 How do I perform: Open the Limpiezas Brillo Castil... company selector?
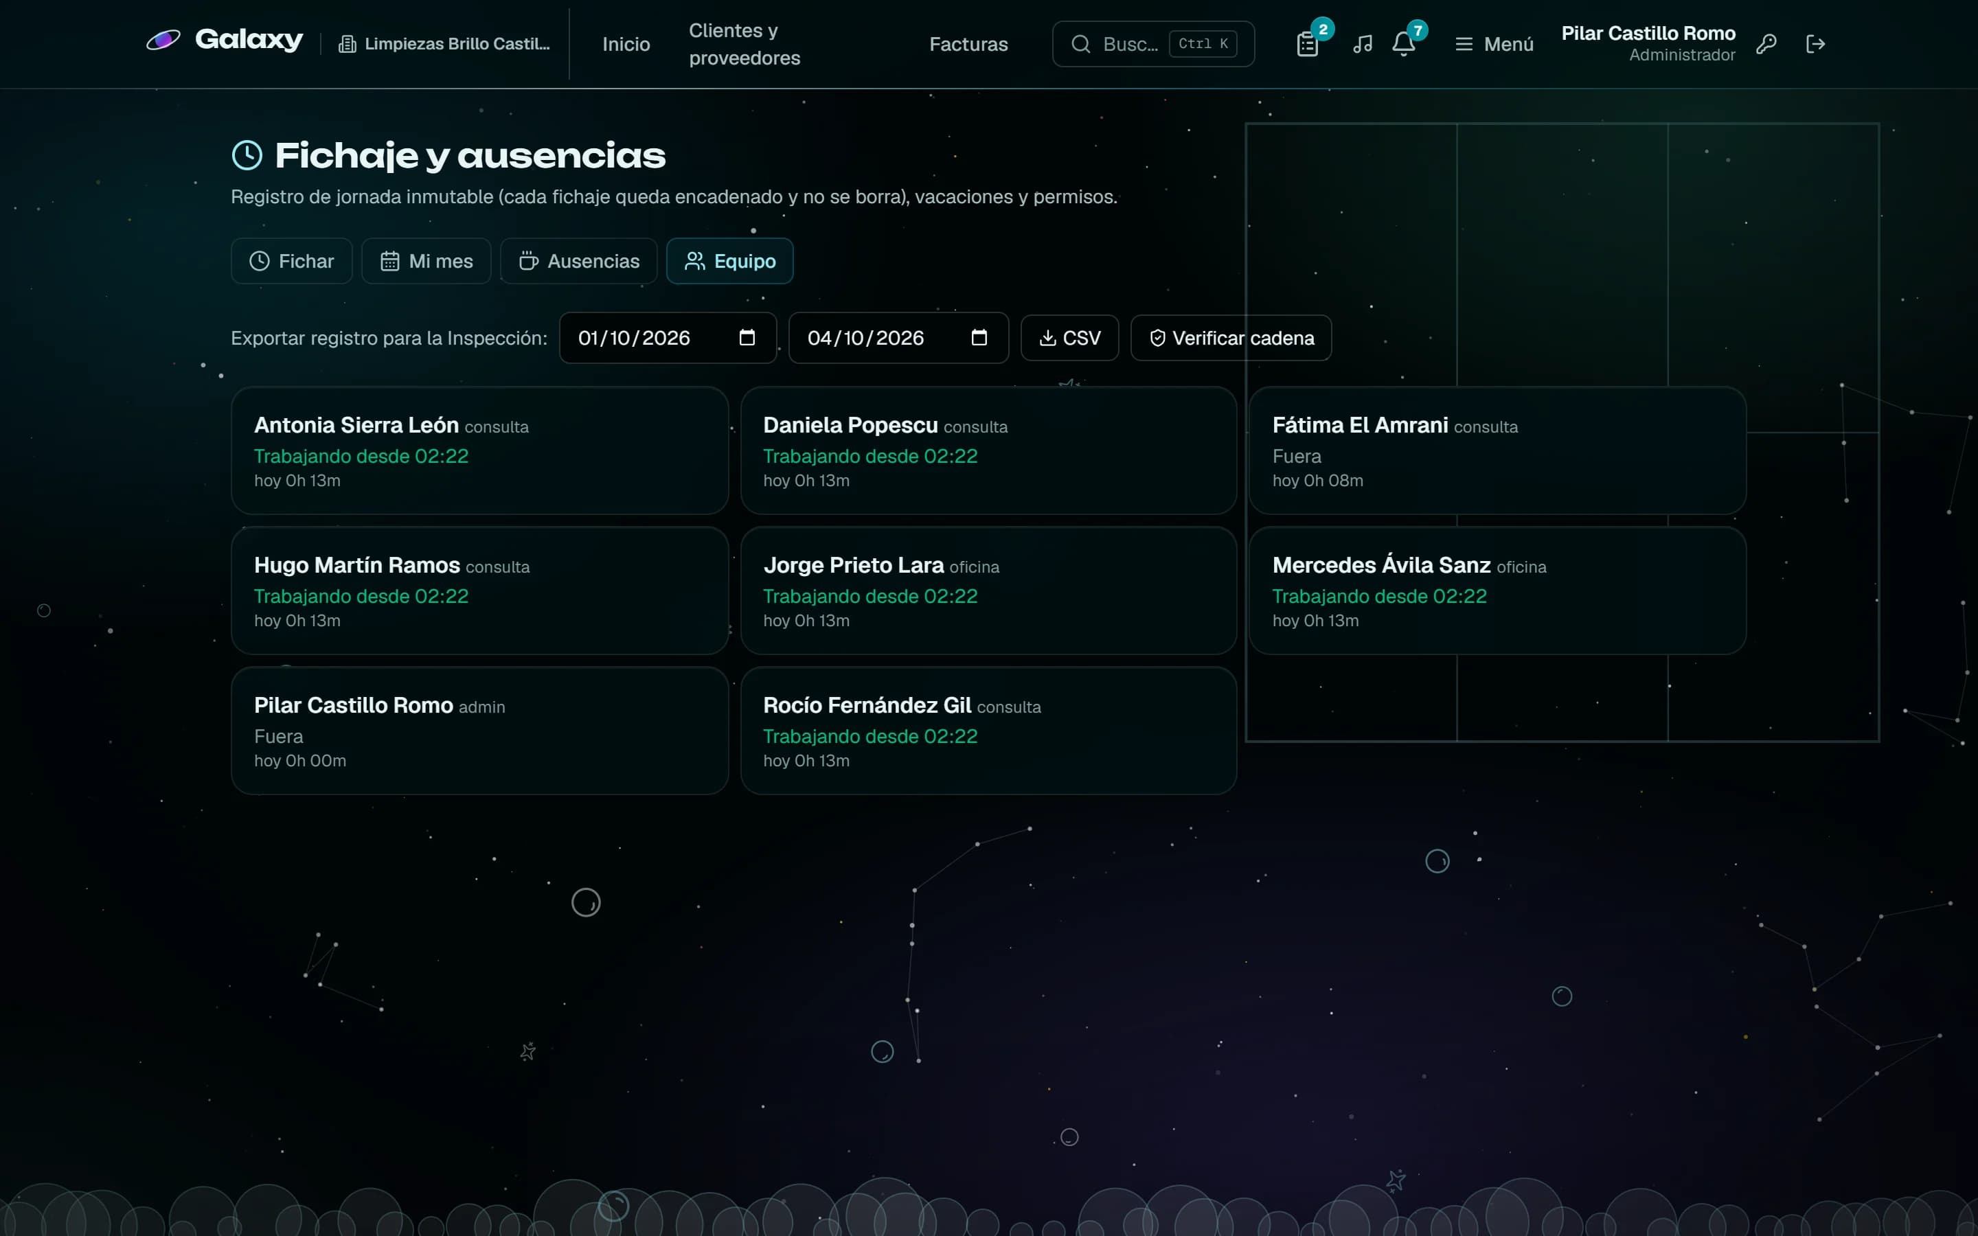tap(444, 44)
